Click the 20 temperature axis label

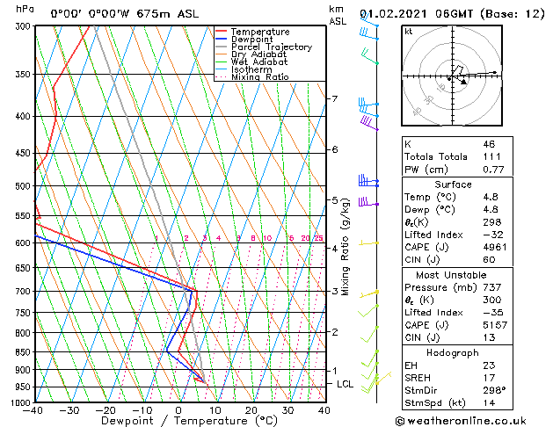(251, 410)
